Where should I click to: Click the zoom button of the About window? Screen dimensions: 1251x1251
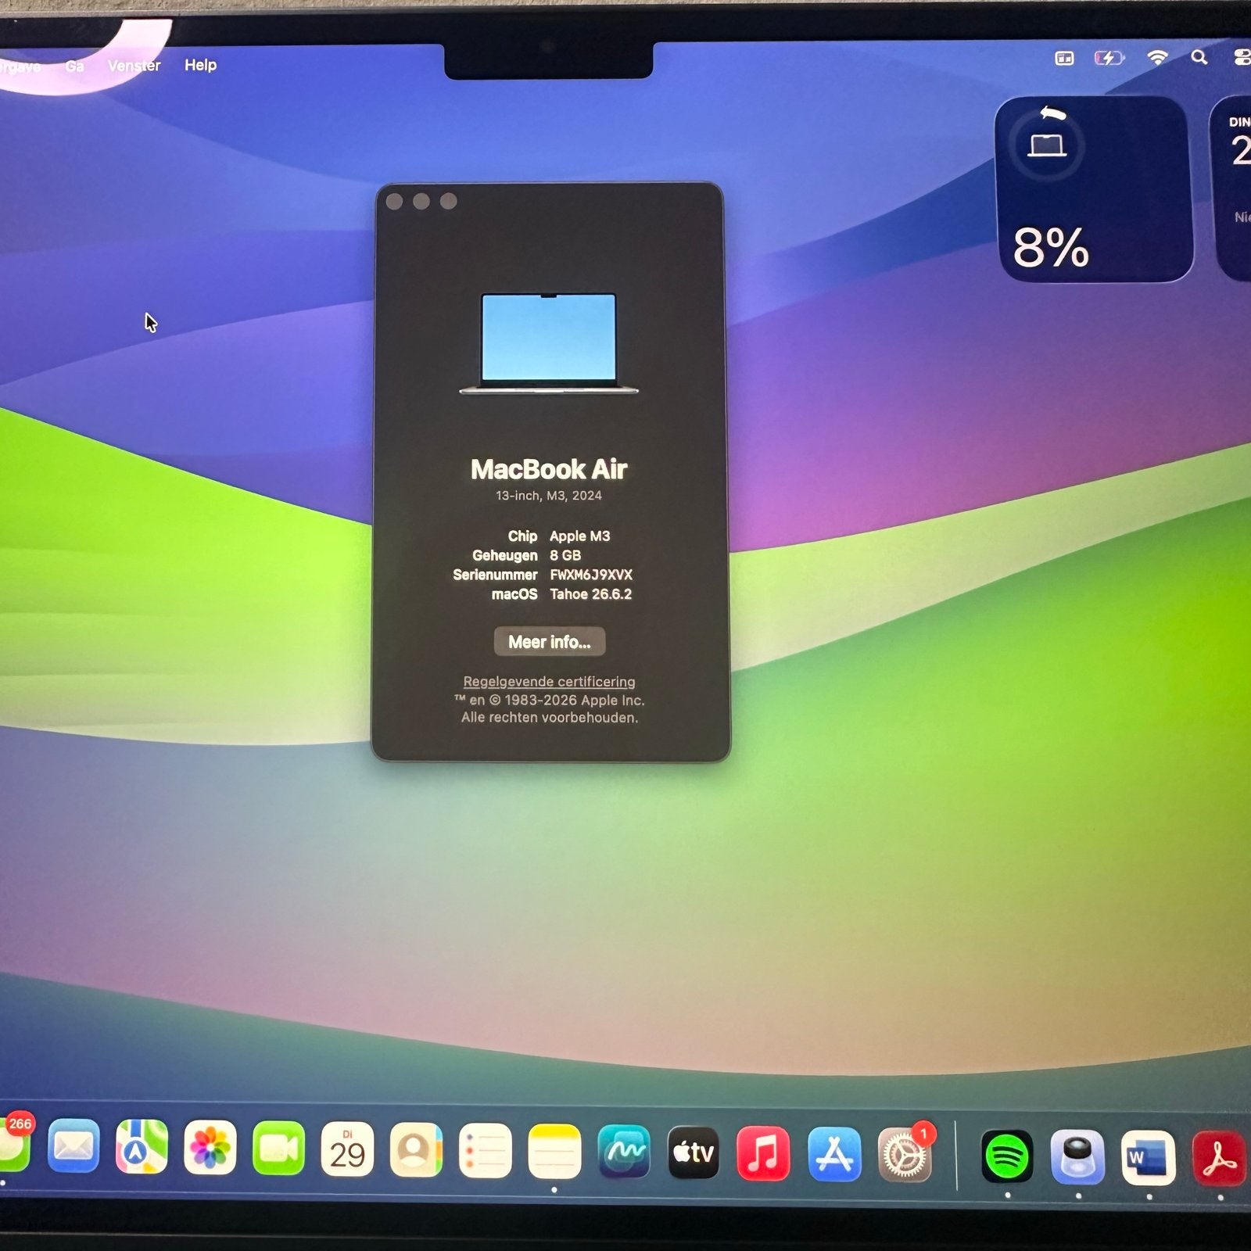(448, 202)
